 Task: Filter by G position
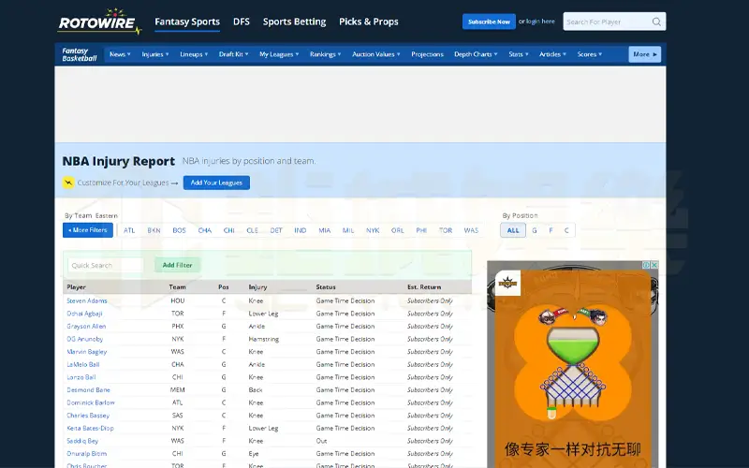point(535,230)
